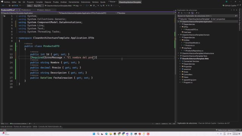Image resolution: width=242 pixels, height=136 pixels.
Task: Start debugging with the http run button
Action: click(76, 6)
